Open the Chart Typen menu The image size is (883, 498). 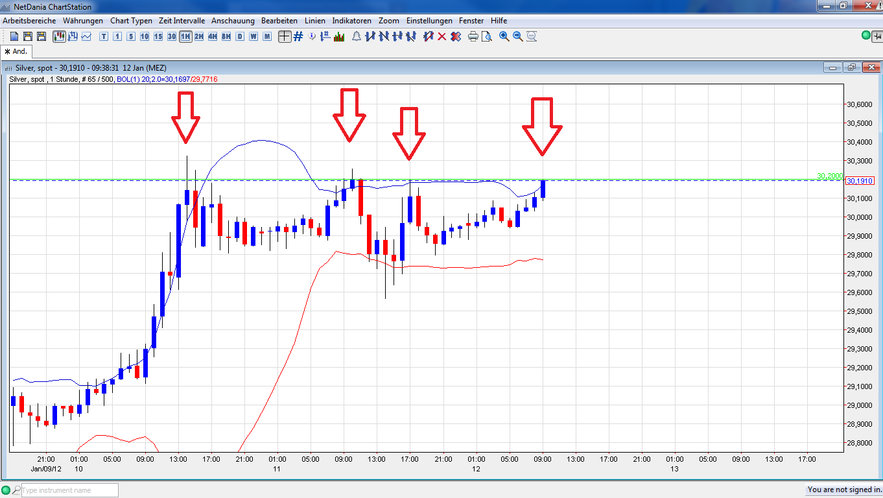(x=131, y=20)
